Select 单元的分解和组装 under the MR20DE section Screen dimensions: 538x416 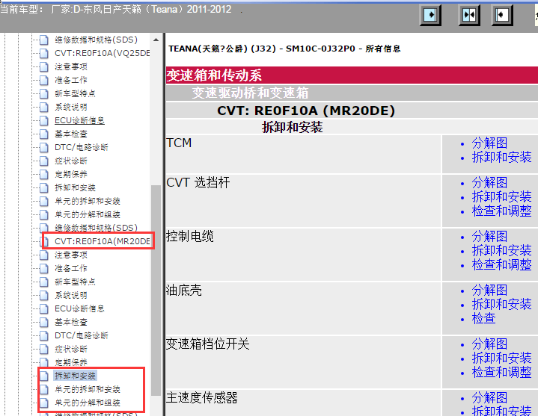click(88, 403)
